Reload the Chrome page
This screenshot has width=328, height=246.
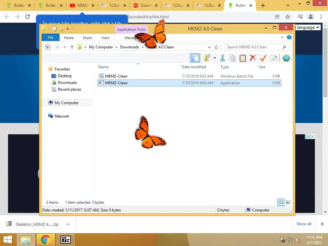(x=28, y=17)
